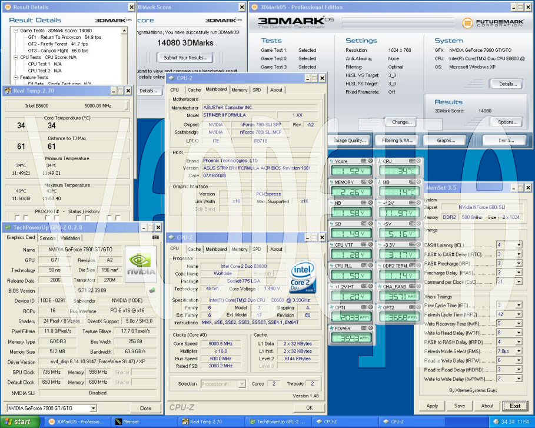Image resolution: width=535 pixels, height=428 pixels.
Task: Switch to Real Temp 2.70 taskbar item
Action: [211, 422]
